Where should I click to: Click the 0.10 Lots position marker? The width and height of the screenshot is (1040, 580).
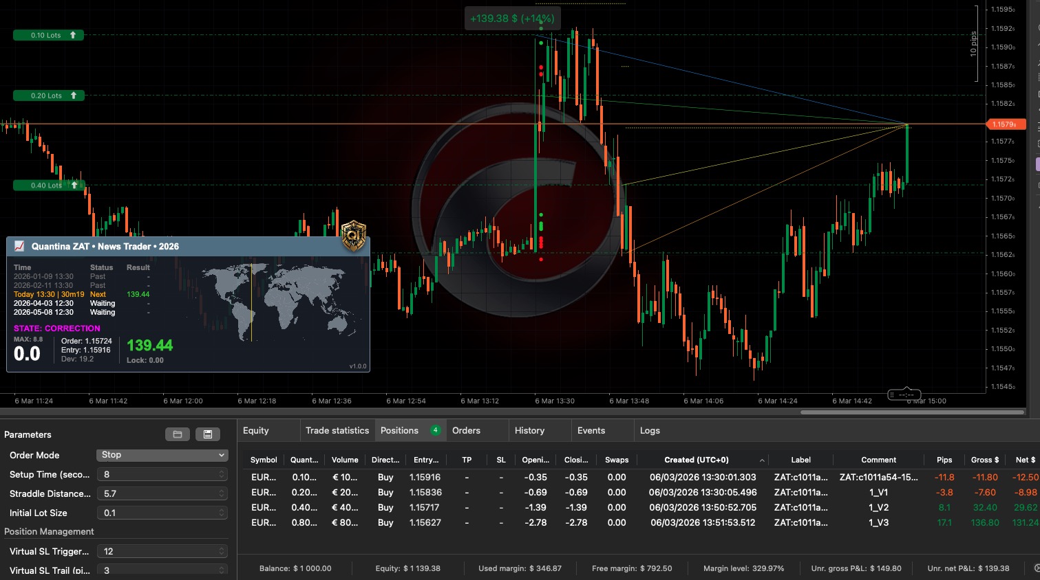coord(48,35)
